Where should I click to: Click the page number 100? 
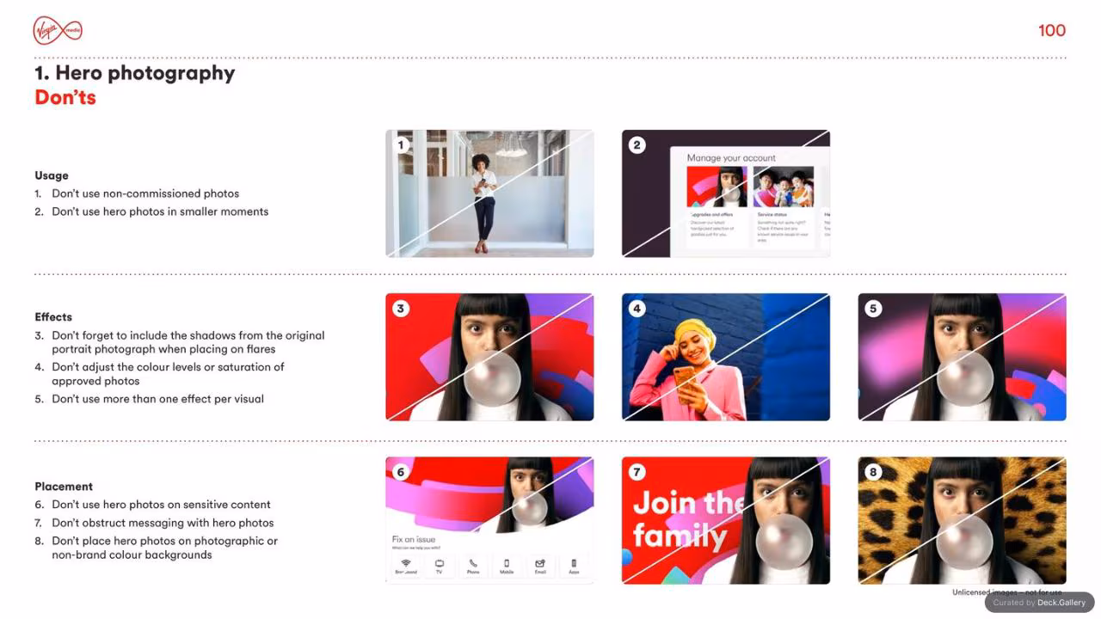1052,31
